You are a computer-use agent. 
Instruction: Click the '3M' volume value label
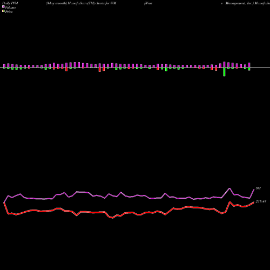click(x=258, y=188)
